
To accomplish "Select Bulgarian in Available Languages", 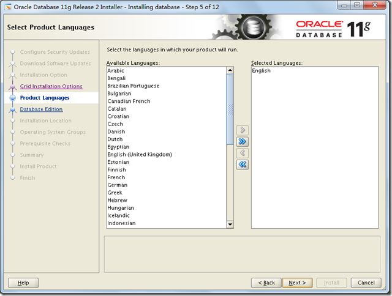I will click(167, 94).
